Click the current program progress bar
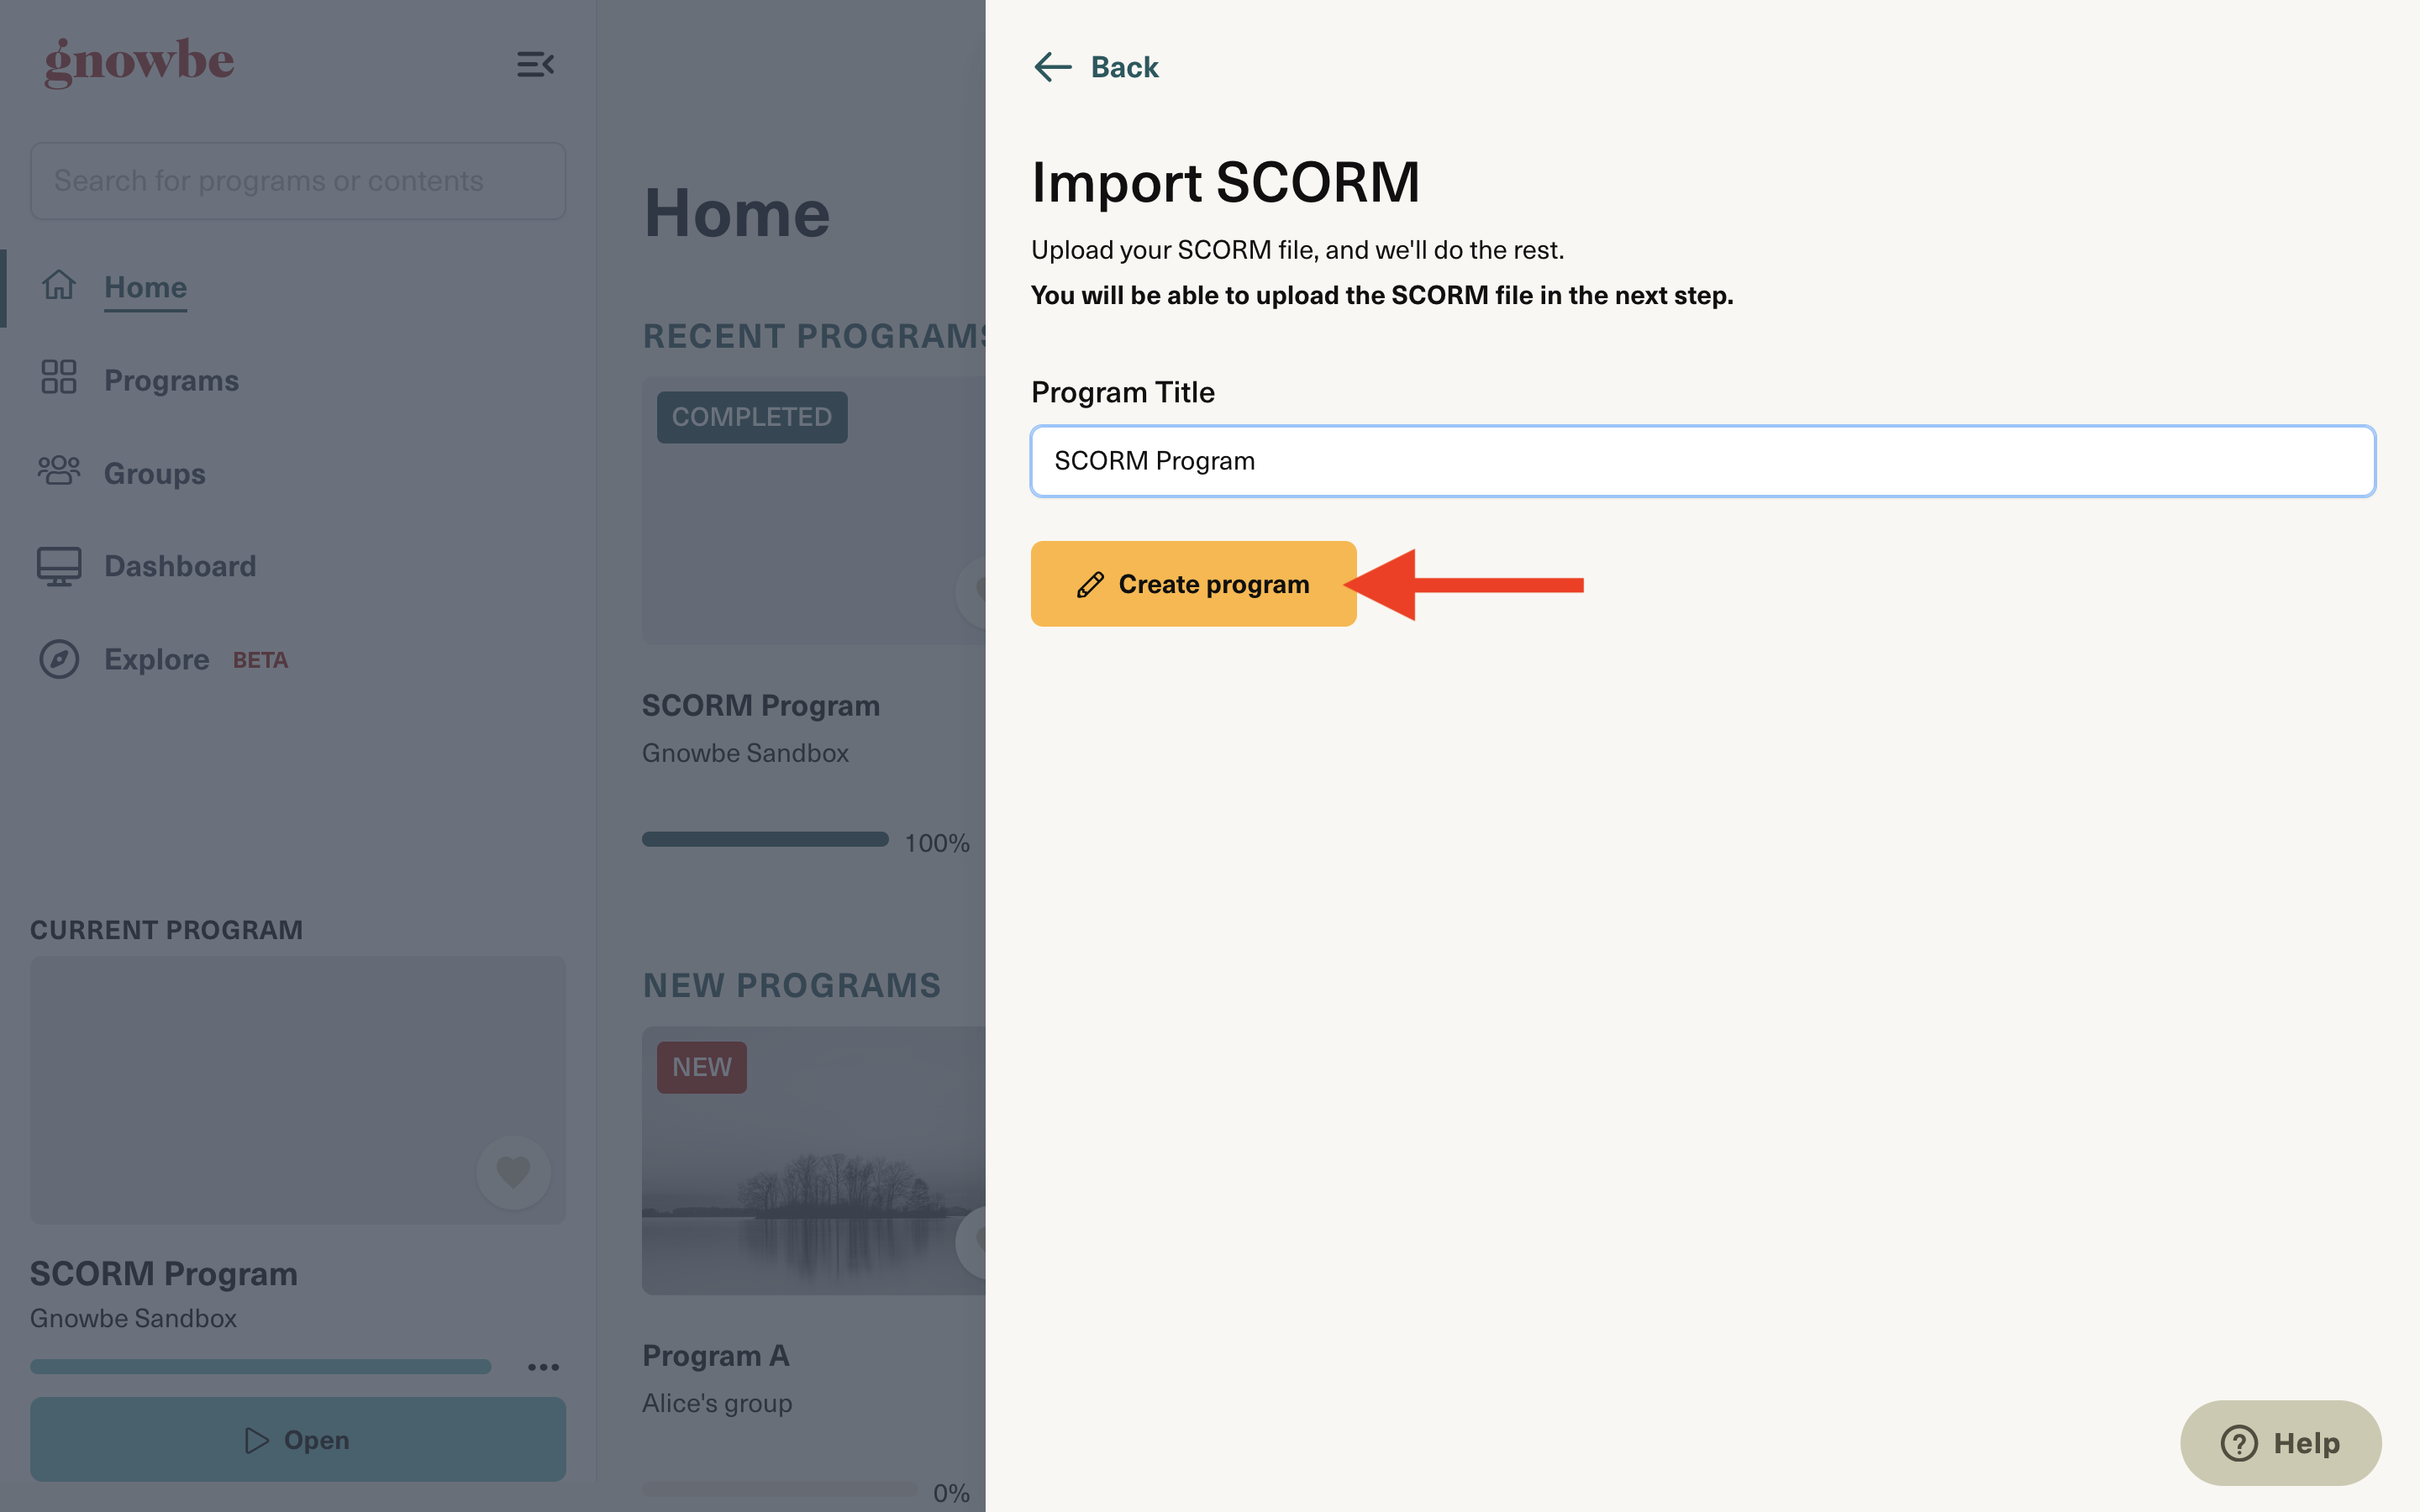This screenshot has width=2420, height=1512. (260, 1366)
